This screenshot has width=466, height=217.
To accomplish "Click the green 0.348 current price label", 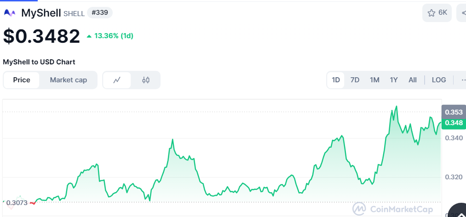I will pos(454,123).
